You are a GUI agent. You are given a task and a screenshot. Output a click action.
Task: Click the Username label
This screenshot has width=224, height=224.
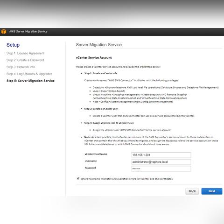point(91,161)
